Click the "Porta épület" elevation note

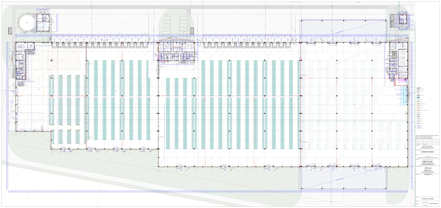423,137
